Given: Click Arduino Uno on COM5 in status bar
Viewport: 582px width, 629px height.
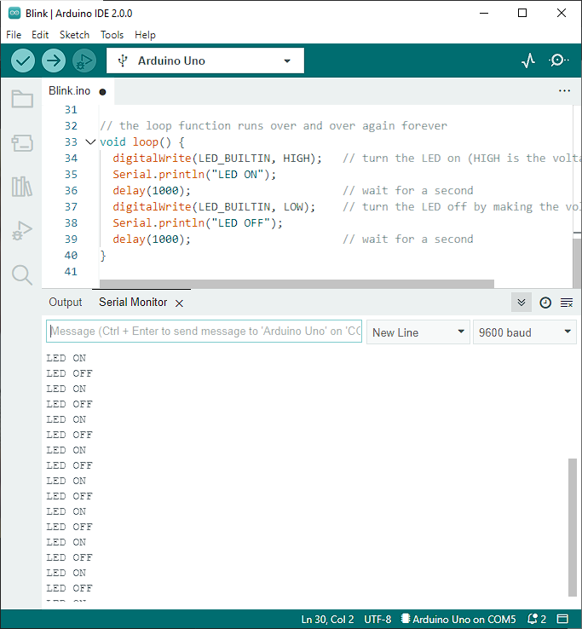Looking at the screenshot, I should coord(458,620).
